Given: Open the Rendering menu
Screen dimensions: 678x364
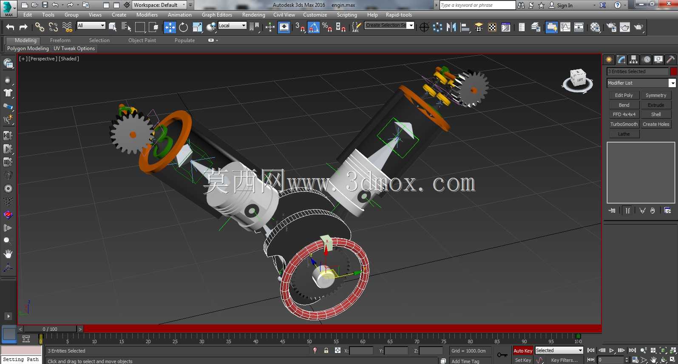Looking at the screenshot, I should [x=254, y=15].
